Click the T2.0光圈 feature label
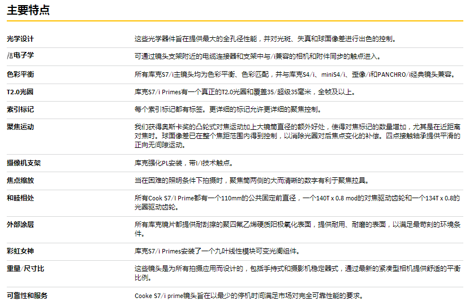465x302 pixels. coord(20,92)
